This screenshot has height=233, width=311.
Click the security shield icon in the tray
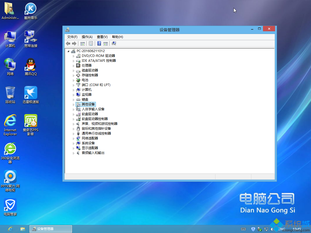click(x=253, y=229)
